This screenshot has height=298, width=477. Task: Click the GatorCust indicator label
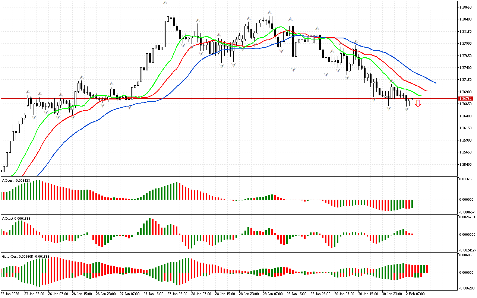pyautogui.click(x=26, y=257)
